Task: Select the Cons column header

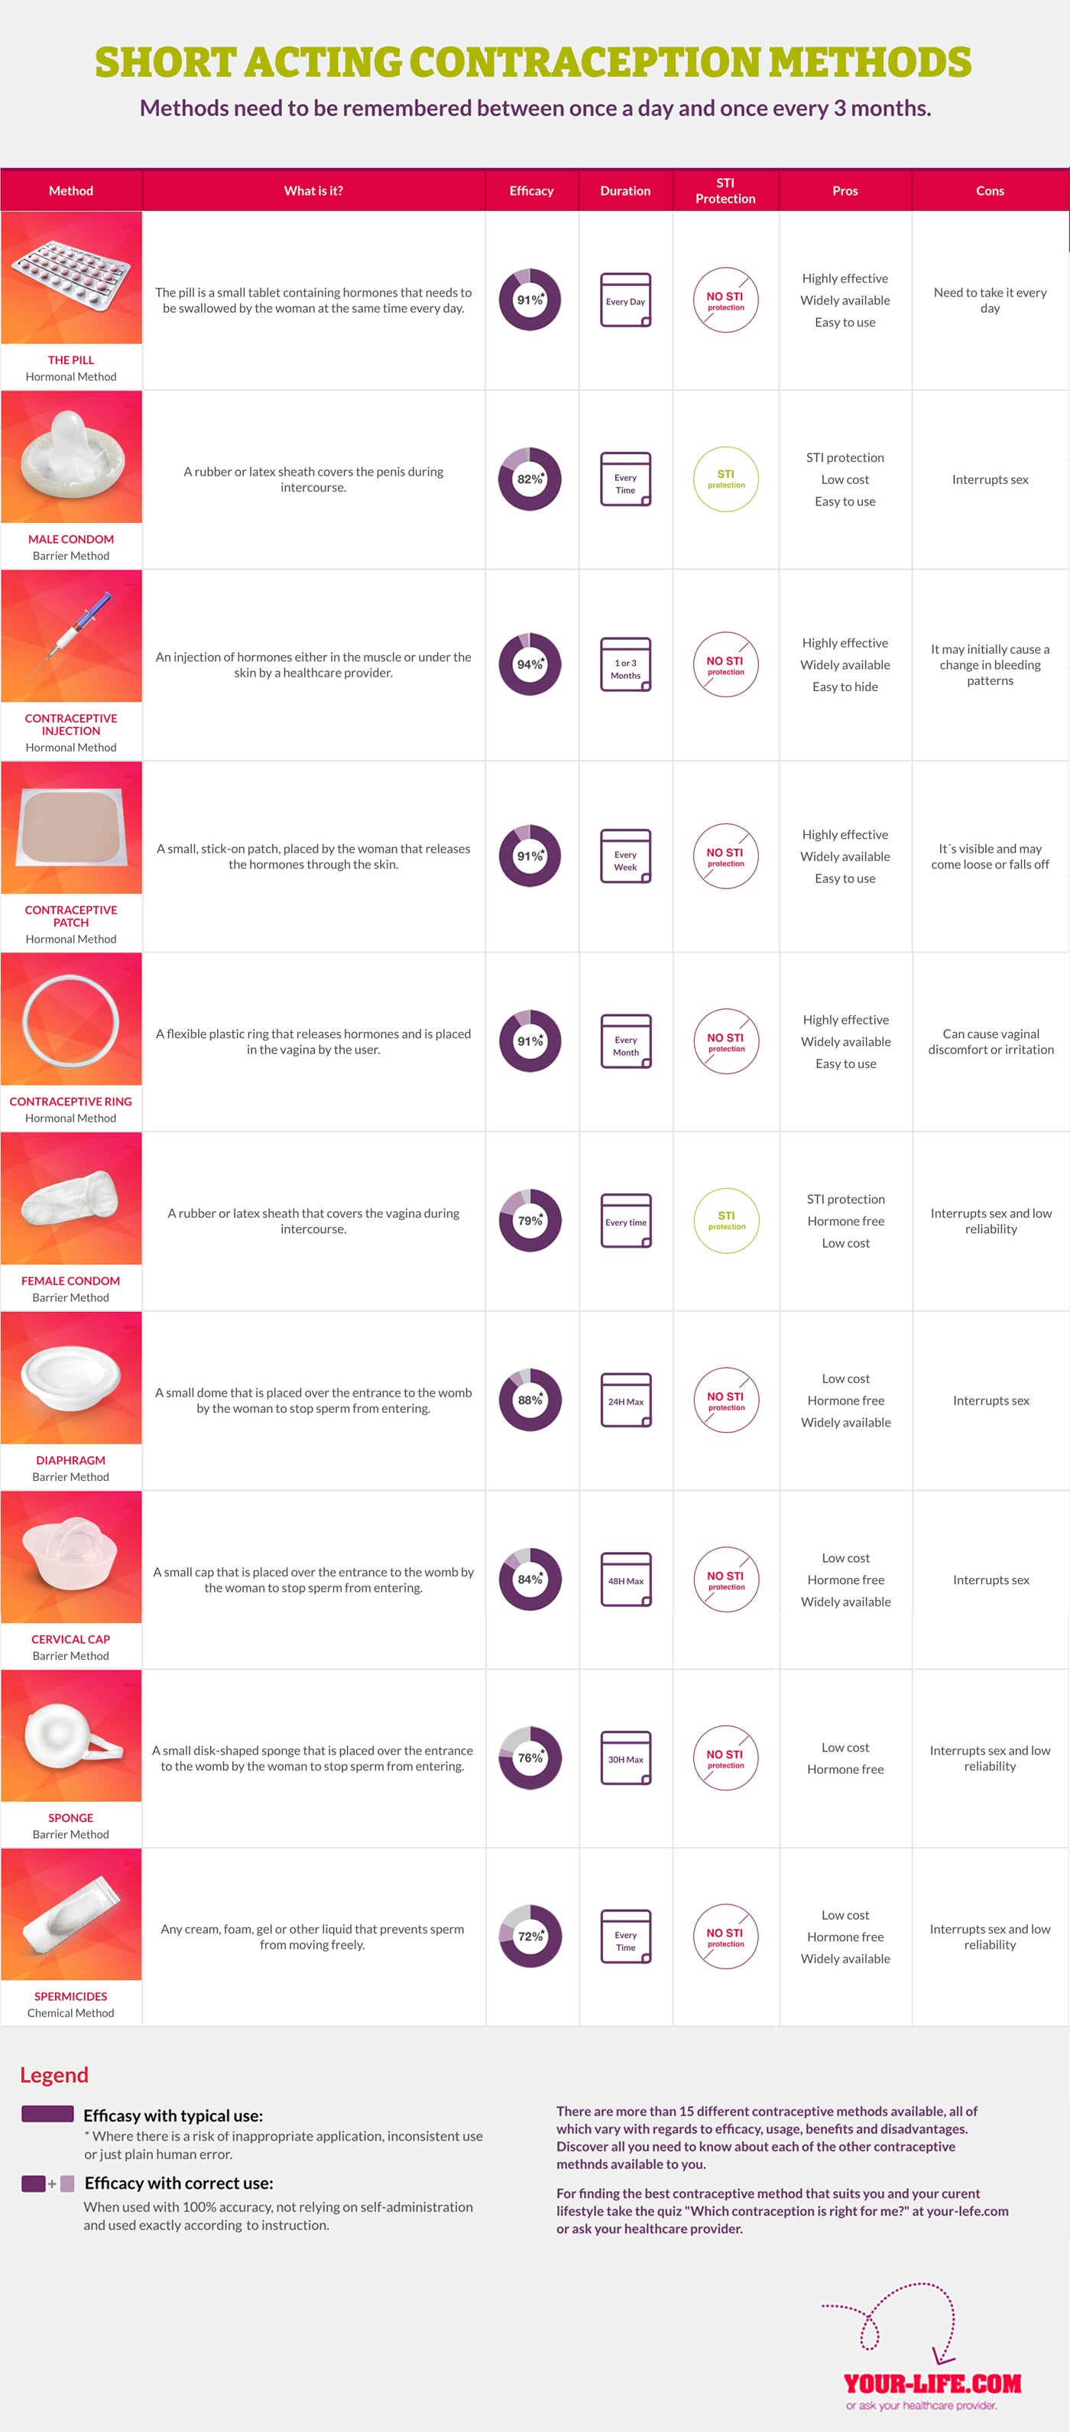Action: [x=990, y=191]
